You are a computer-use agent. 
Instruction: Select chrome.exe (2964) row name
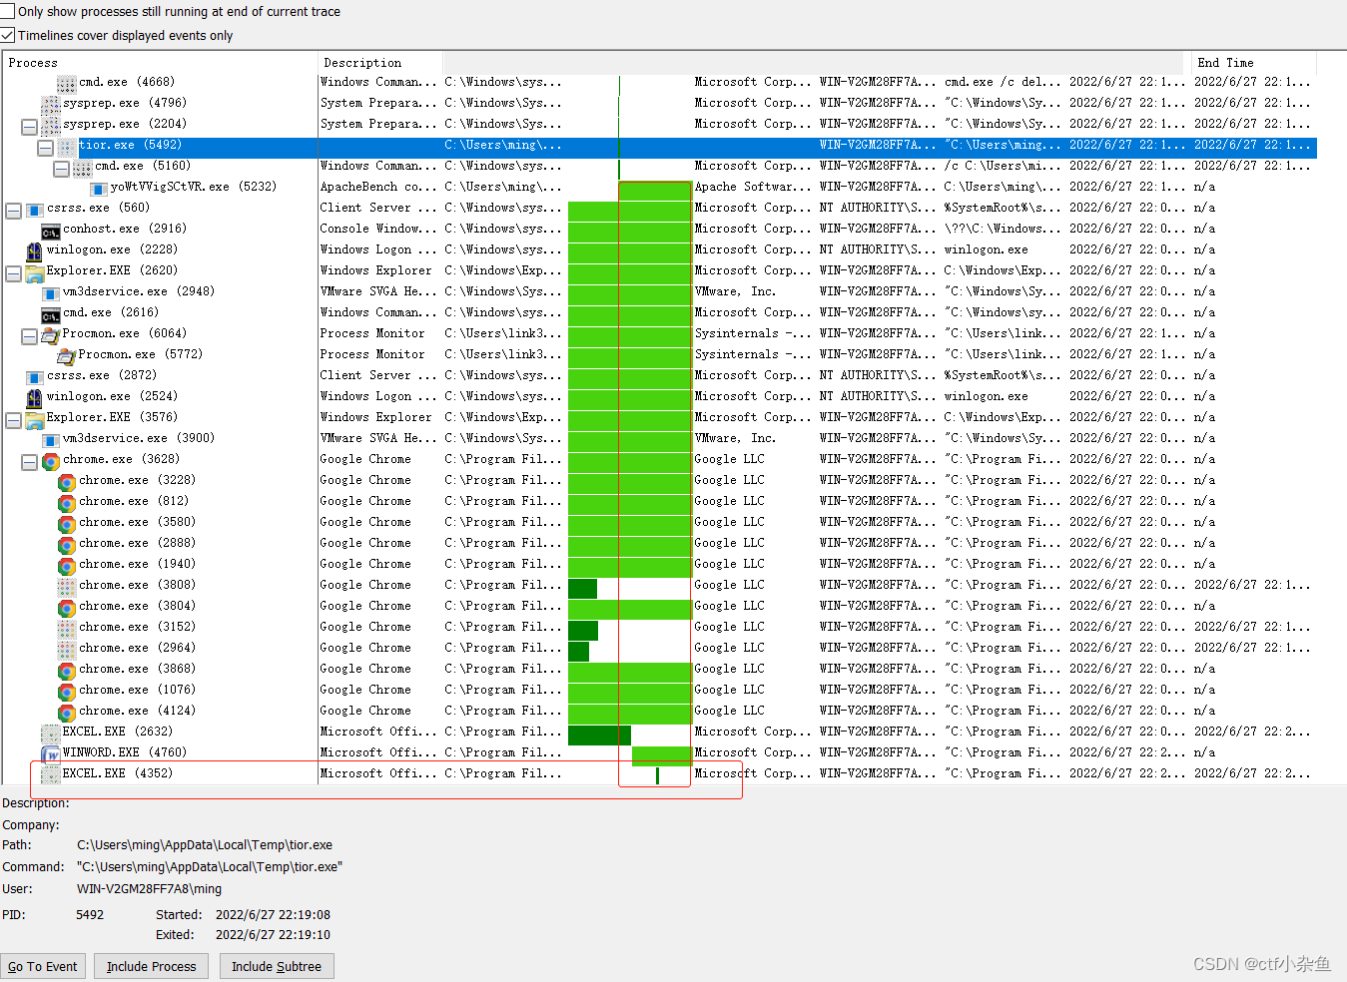[x=137, y=648]
